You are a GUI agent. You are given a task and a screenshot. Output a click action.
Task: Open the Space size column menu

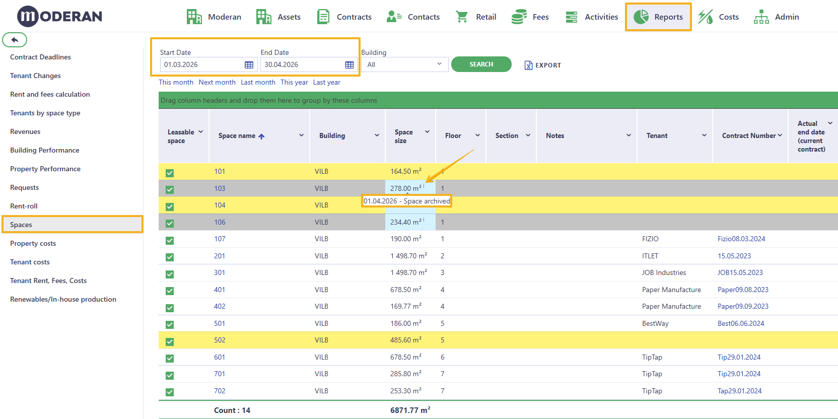[x=427, y=132]
